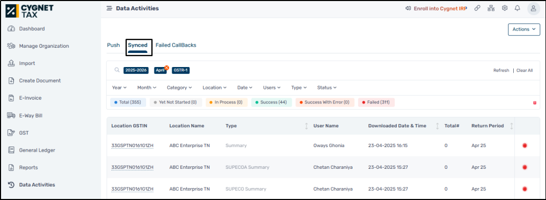Click the General Ledger icon
This screenshot has width=546, height=200.
11,150
